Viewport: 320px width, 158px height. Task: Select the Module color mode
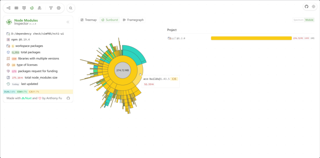[x=309, y=20]
